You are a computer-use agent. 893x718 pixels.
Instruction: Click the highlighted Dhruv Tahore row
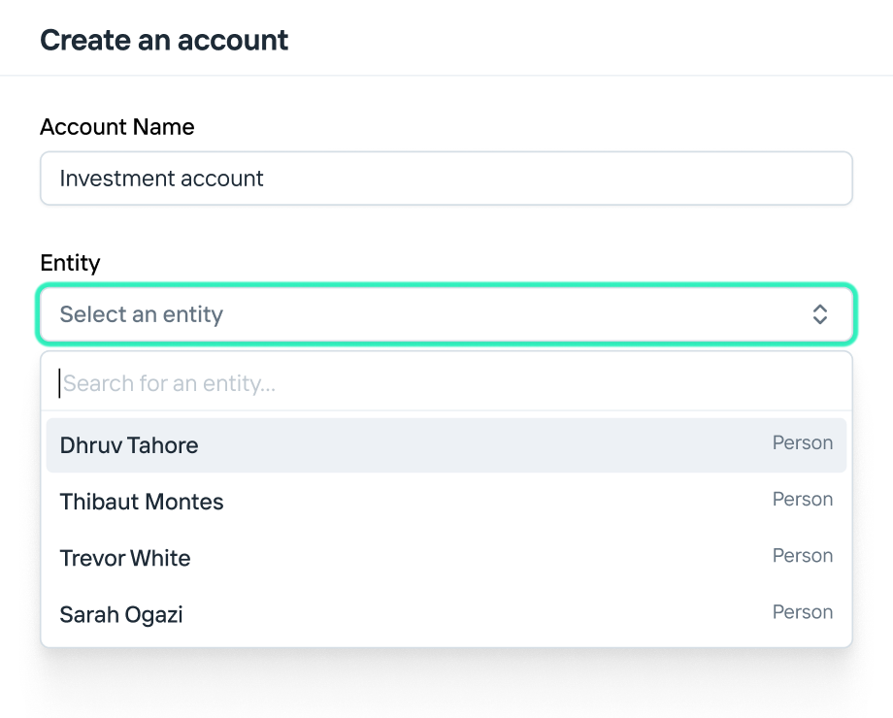[446, 445]
